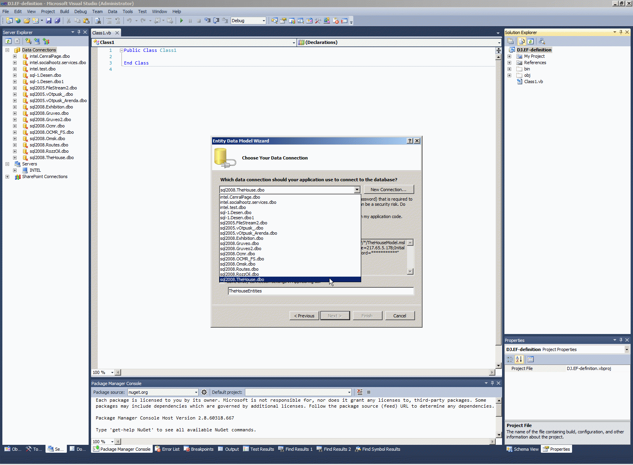Click the Undo arrow icon

point(129,21)
